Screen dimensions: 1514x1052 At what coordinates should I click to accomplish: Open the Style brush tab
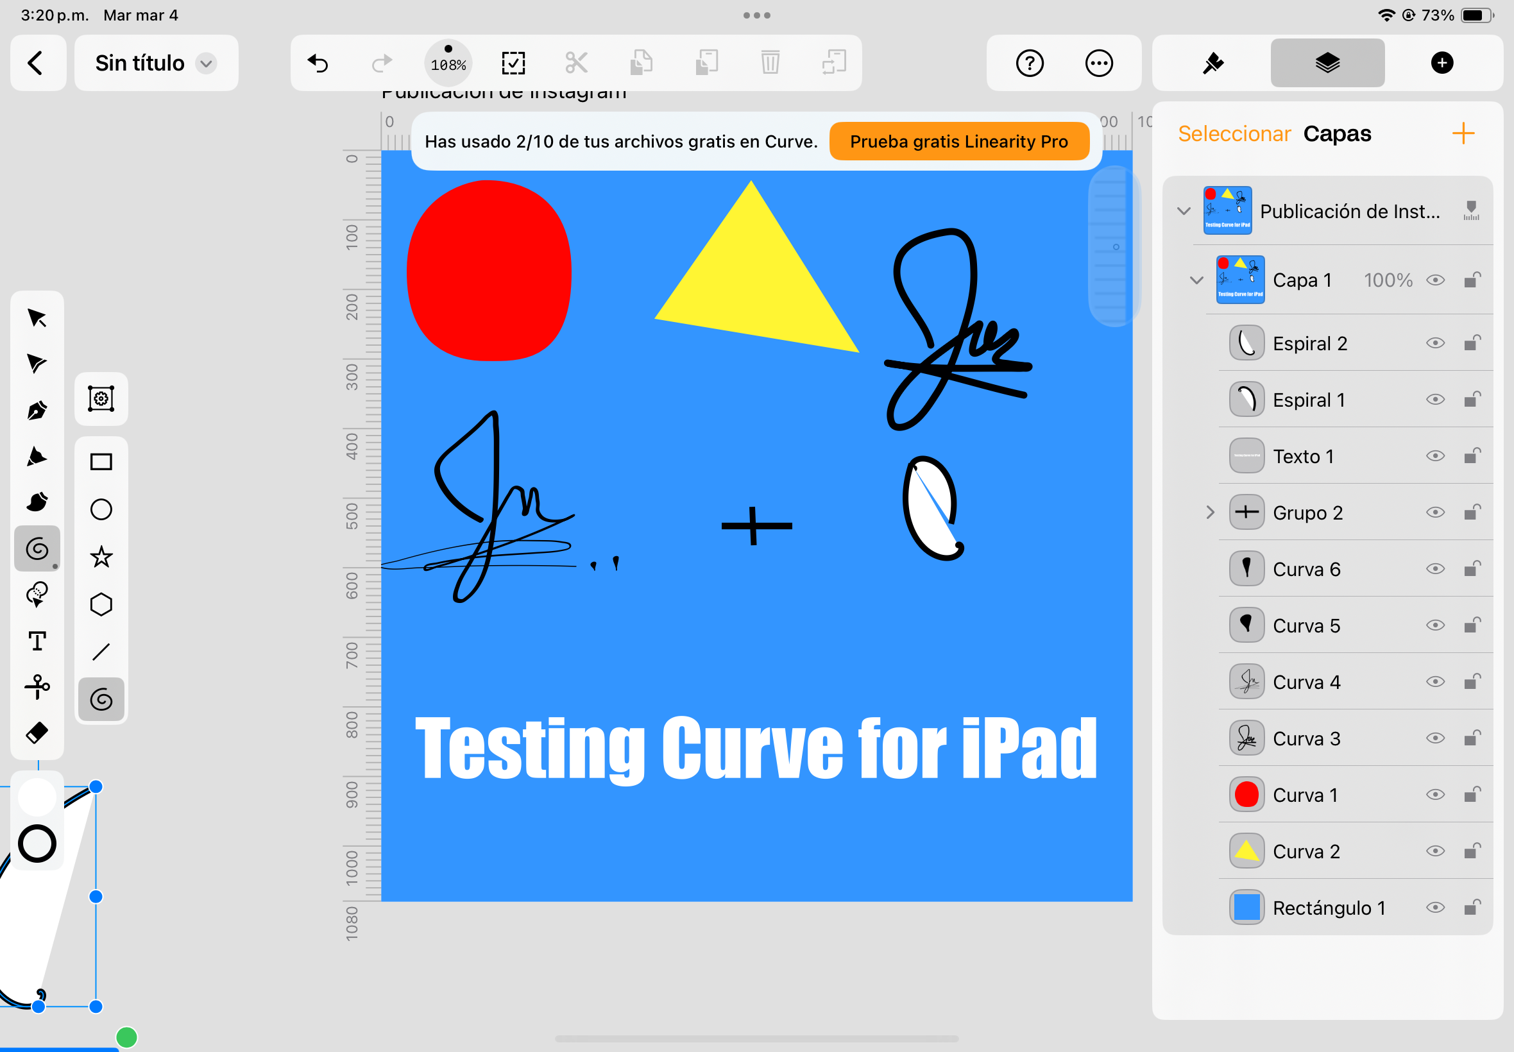[1212, 64]
